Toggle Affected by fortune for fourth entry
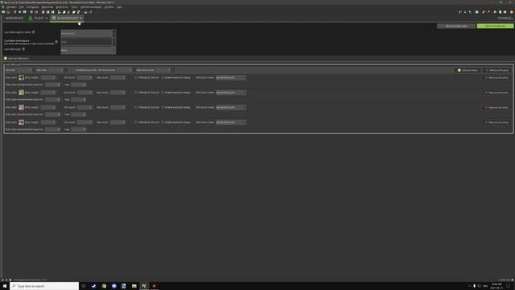 136,122
